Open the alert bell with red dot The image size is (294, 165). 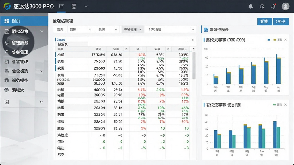click(273, 6)
